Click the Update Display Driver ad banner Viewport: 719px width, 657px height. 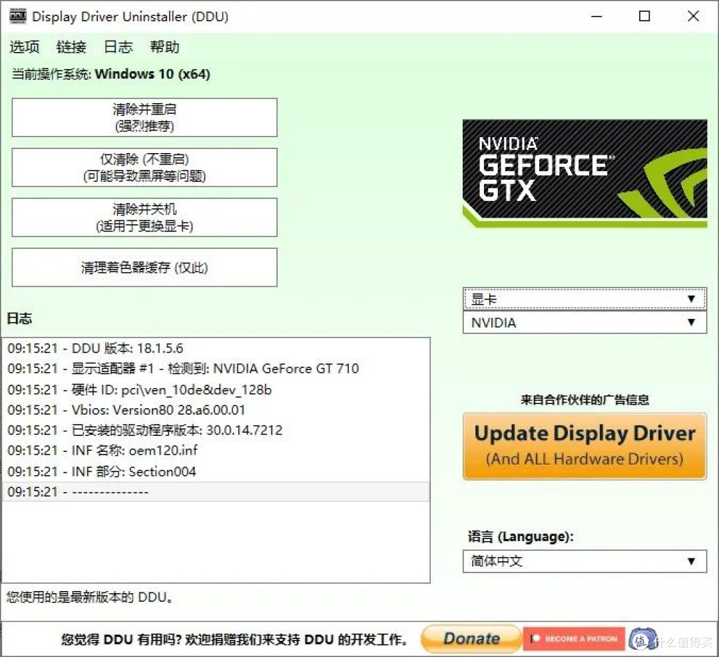[x=585, y=446]
